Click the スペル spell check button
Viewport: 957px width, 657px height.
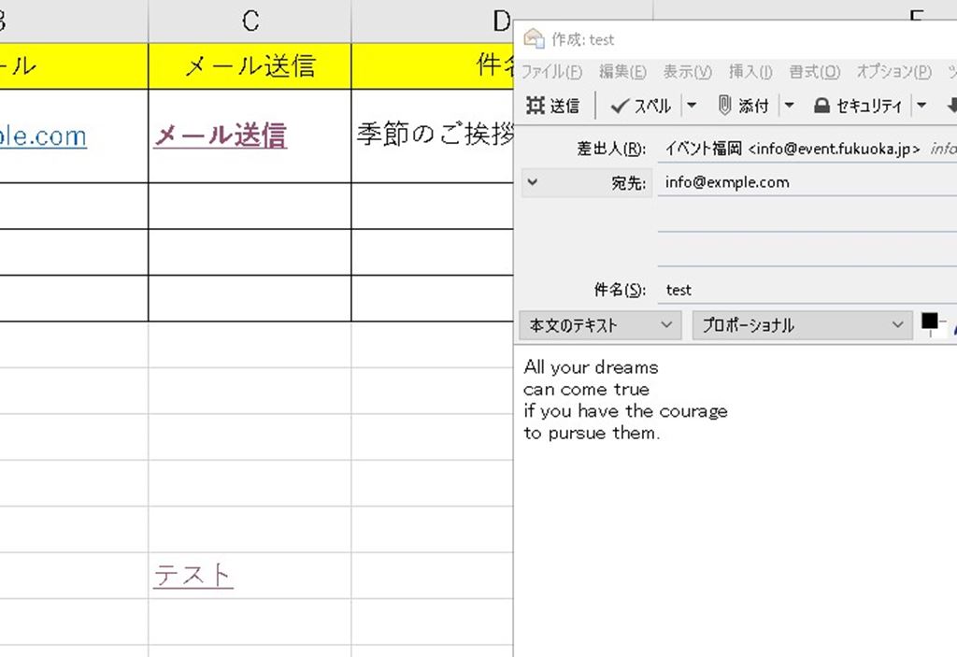pos(641,106)
